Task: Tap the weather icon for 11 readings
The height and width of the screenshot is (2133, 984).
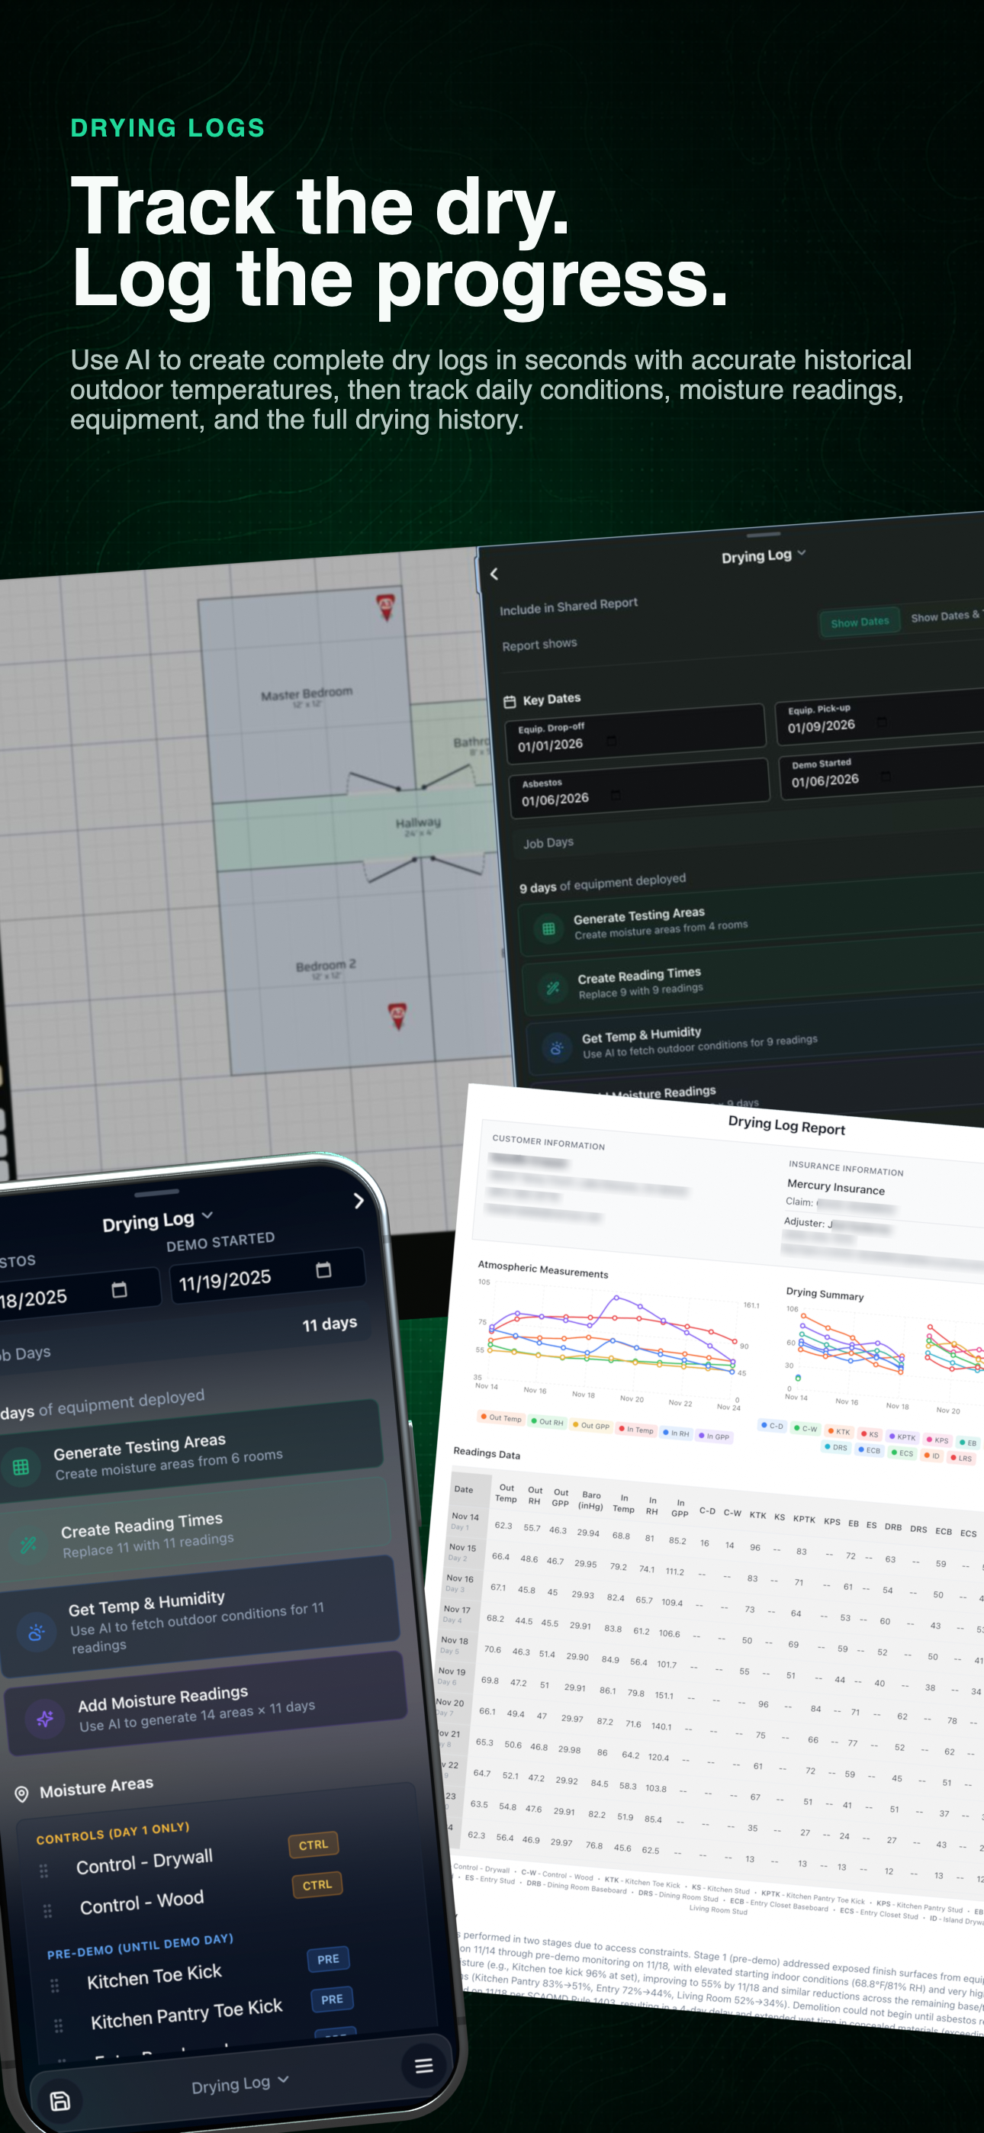Action: (x=36, y=1633)
